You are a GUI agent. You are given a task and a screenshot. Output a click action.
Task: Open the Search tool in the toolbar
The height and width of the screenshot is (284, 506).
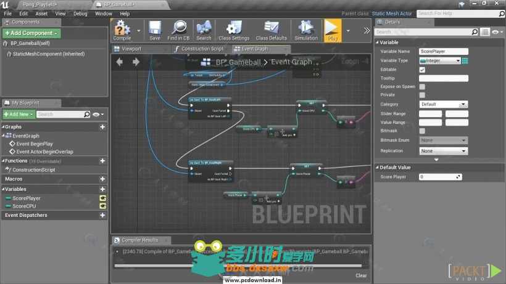coord(204,30)
